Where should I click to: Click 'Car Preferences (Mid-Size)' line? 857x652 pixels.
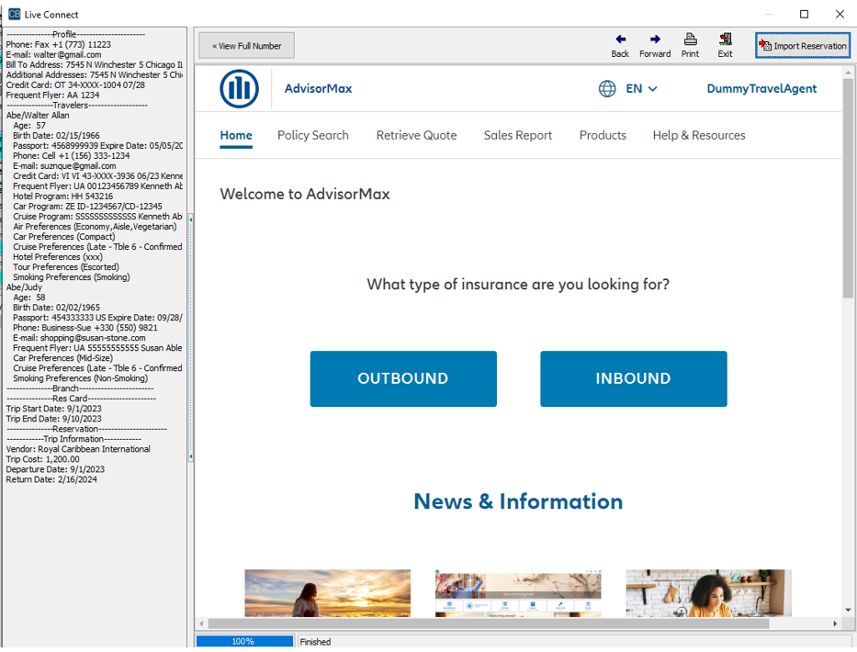tap(62, 358)
